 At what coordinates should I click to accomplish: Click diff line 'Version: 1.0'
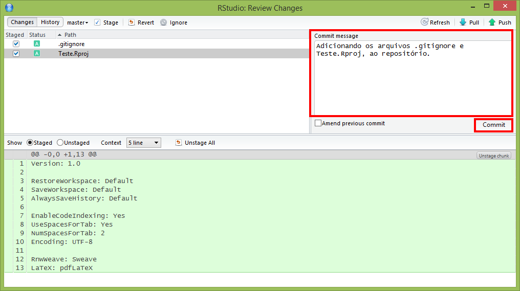(x=56, y=163)
